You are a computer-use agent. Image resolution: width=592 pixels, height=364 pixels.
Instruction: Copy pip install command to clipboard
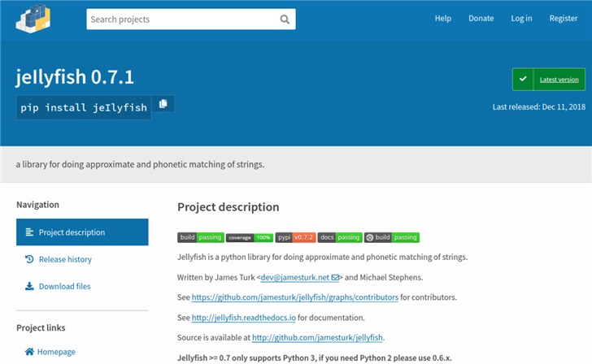(x=163, y=104)
